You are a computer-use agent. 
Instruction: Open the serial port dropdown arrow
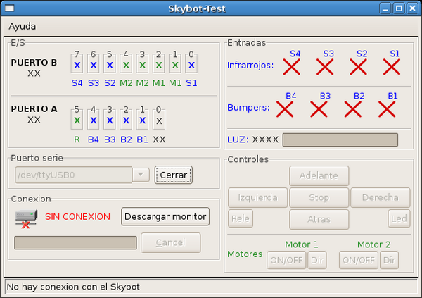click(x=141, y=174)
